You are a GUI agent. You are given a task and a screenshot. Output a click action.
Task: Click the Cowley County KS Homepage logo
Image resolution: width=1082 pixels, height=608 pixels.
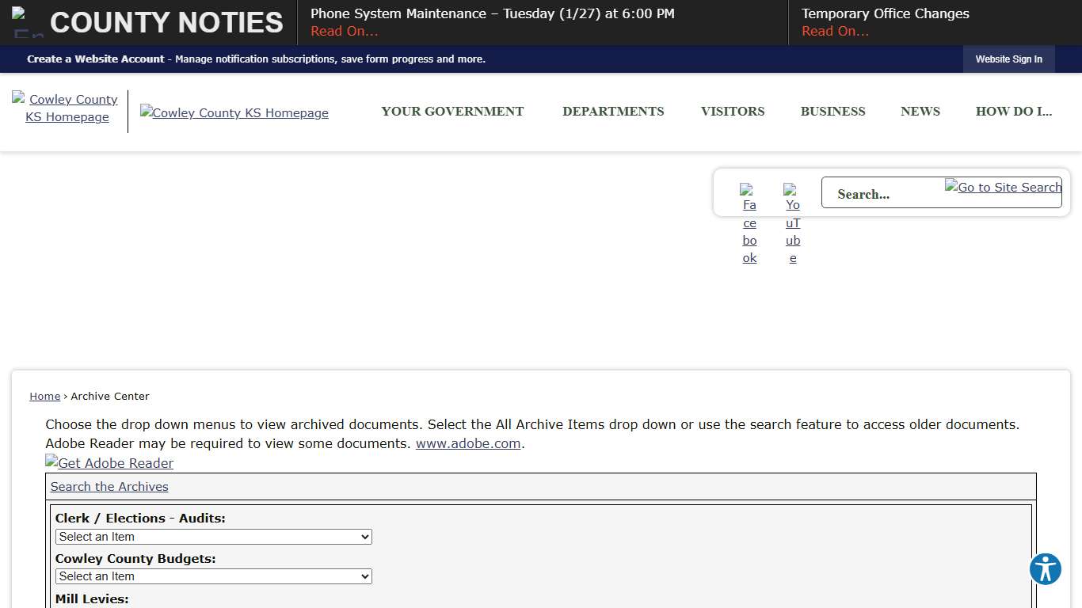pos(234,113)
